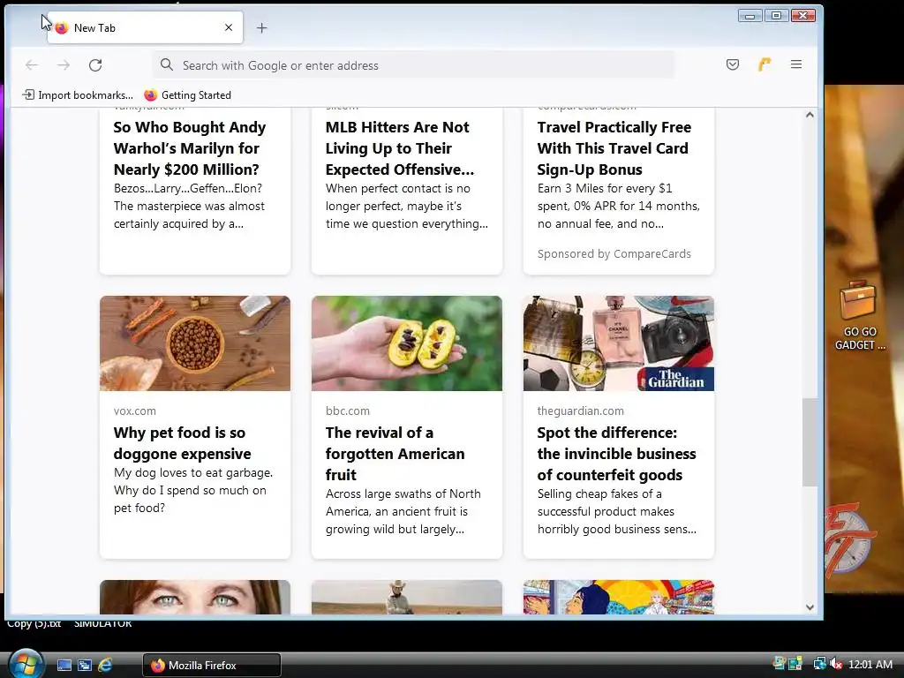This screenshot has height=678, width=904.
Task: Open Import bookmarks bookmark
Action: coord(78,95)
